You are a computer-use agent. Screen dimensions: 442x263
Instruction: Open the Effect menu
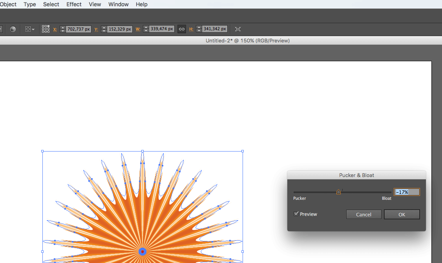[74, 4]
